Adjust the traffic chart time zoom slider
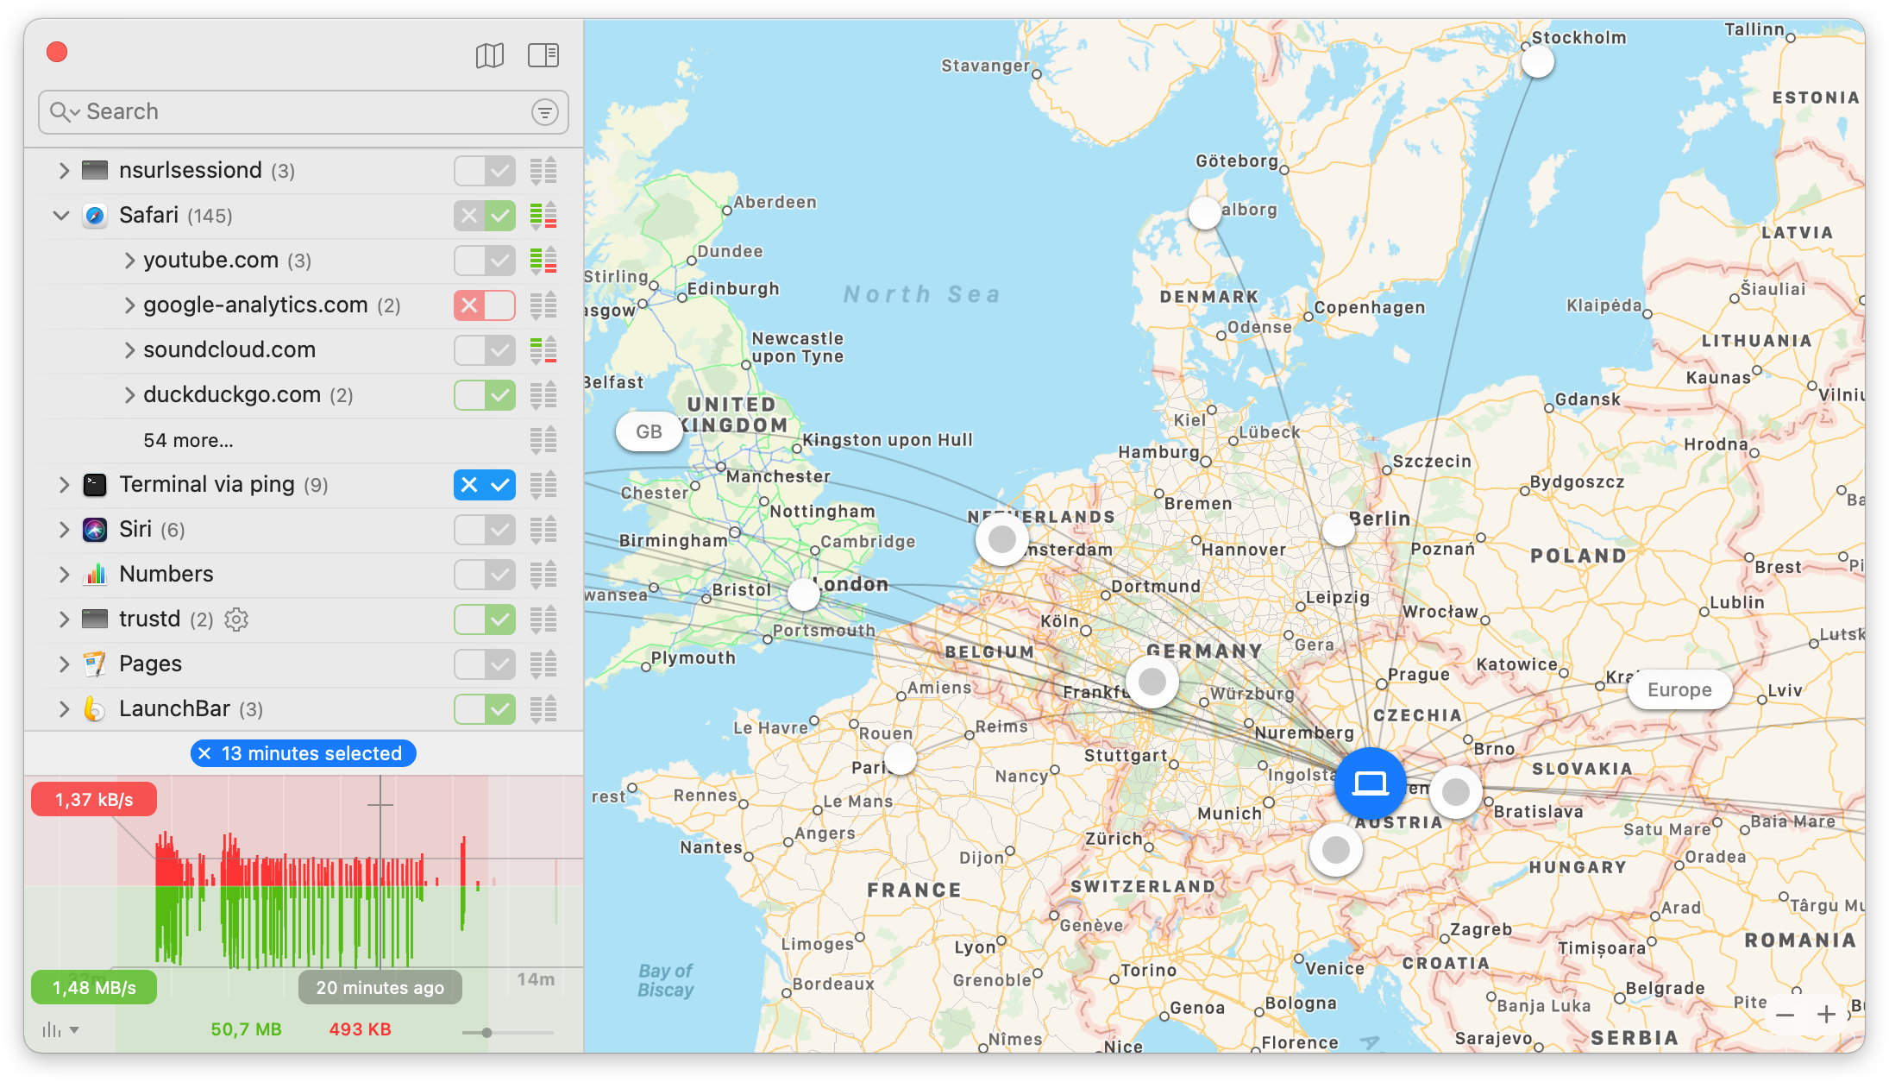This screenshot has height=1082, width=1889. click(x=487, y=1032)
